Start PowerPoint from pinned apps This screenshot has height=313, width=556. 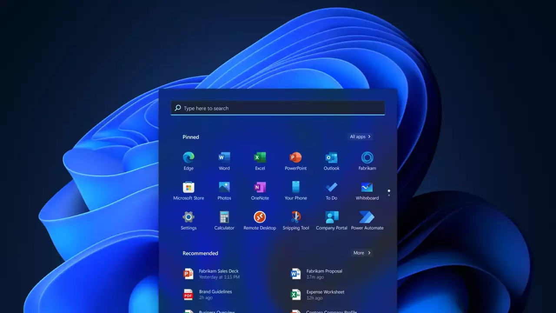(296, 161)
